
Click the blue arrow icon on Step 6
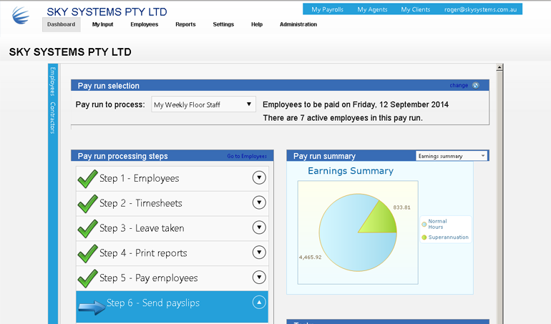coord(92,306)
